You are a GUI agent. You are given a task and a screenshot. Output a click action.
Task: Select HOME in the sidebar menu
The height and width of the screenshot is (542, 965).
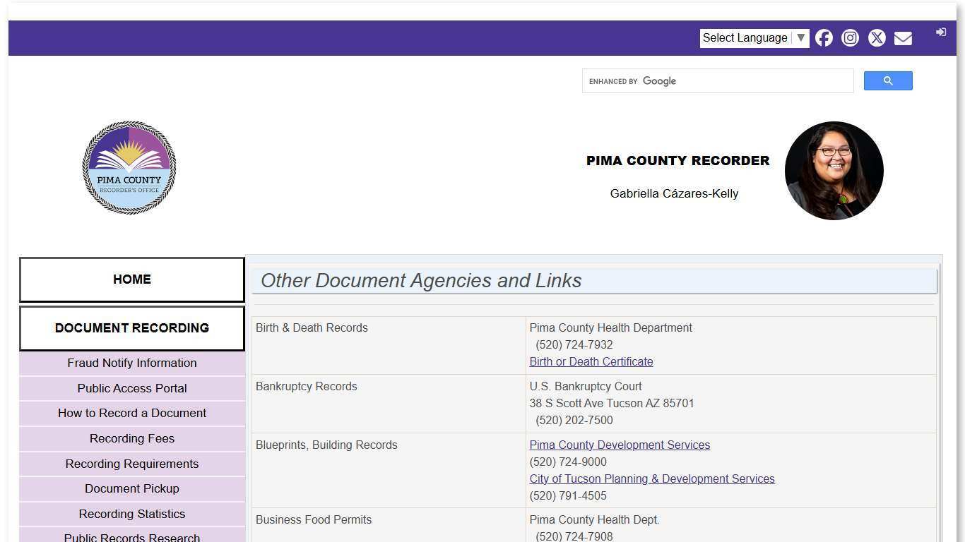pyautogui.click(x=132, y=279)
